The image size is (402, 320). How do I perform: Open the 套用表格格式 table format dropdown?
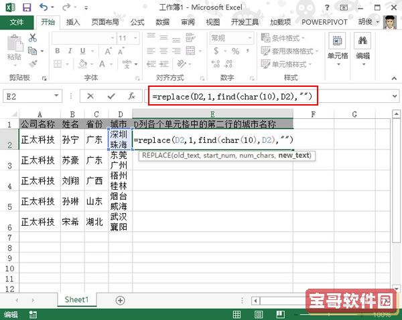[x=289, y=51]
